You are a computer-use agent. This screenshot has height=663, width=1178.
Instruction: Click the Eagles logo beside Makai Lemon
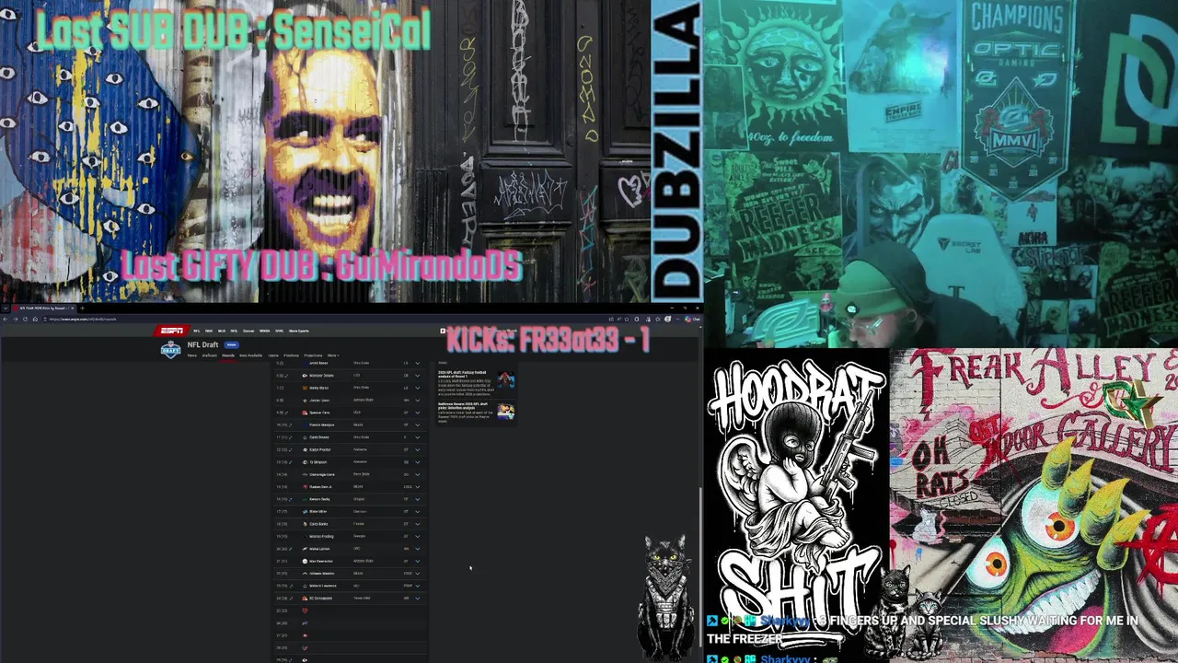(x=305, y=549)
